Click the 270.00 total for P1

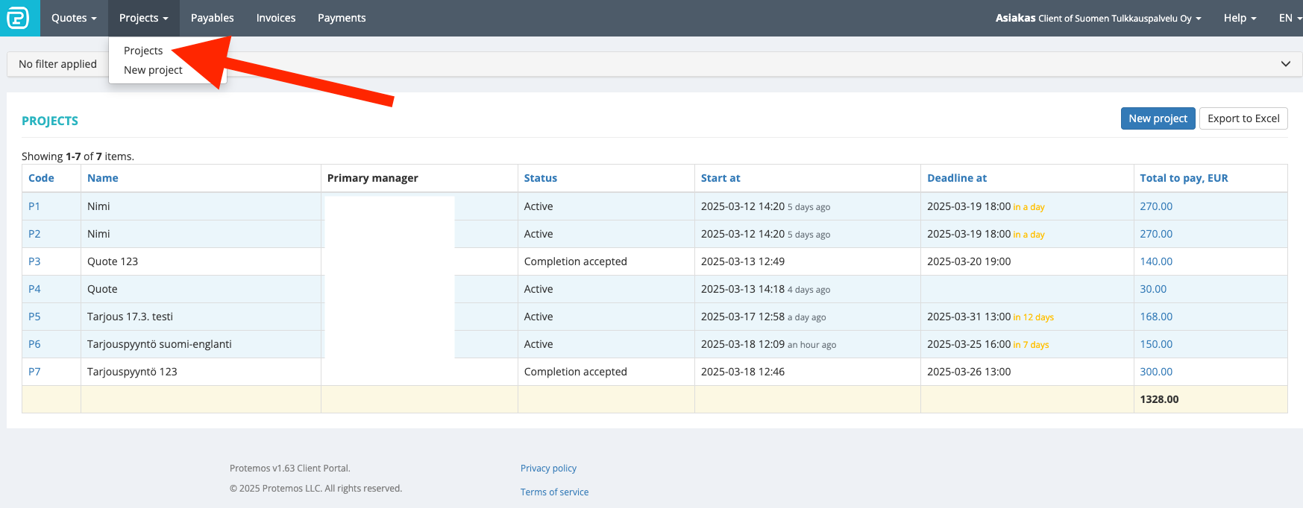click(x=1156, y=206)
